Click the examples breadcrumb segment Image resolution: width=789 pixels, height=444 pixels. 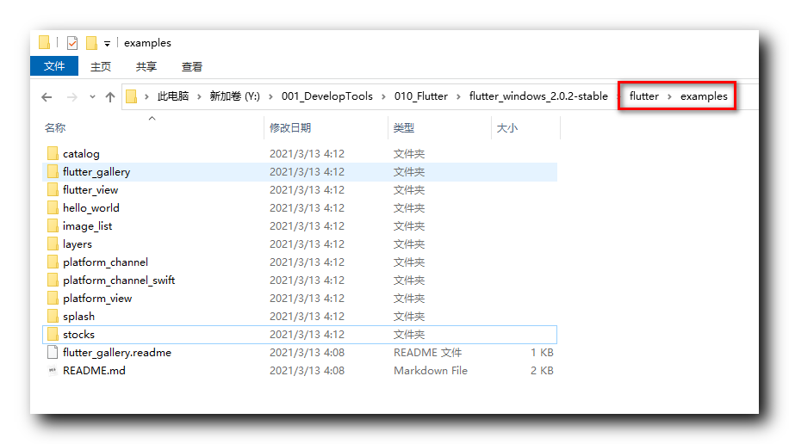(x=704, y=96)
